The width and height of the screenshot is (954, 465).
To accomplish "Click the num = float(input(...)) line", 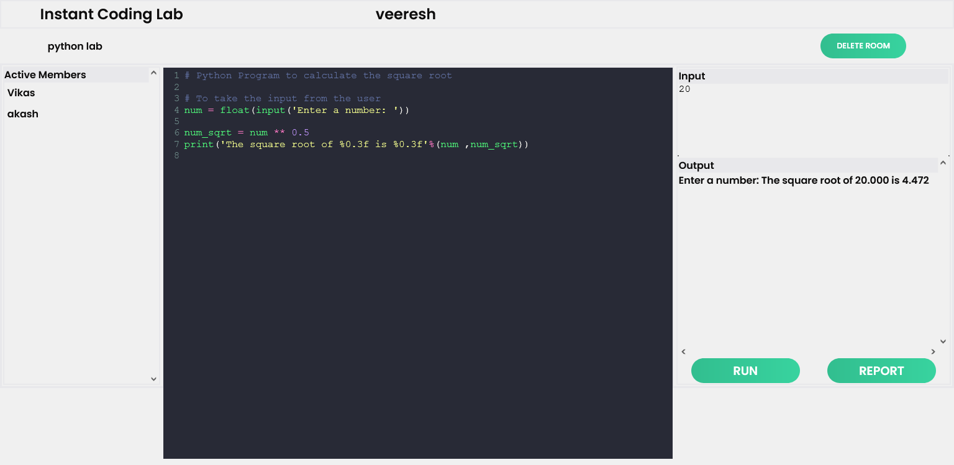I will coord(297,111).
